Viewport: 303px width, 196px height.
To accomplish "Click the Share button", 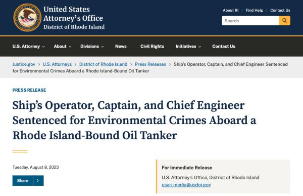I will (23, 180).
